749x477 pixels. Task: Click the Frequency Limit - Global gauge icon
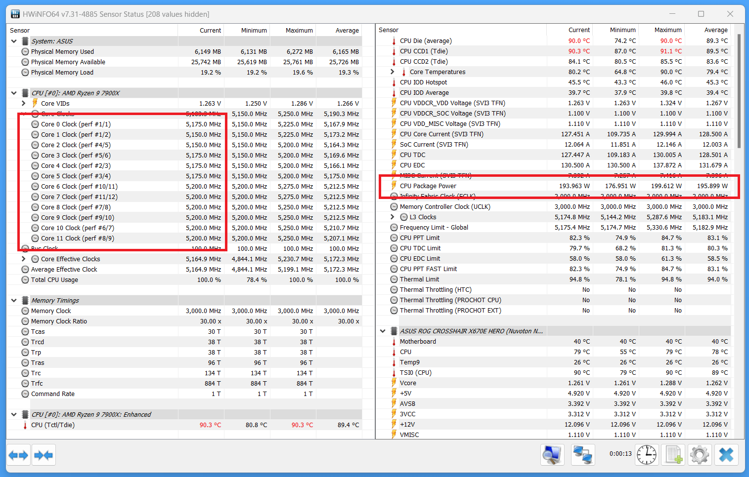394,228
